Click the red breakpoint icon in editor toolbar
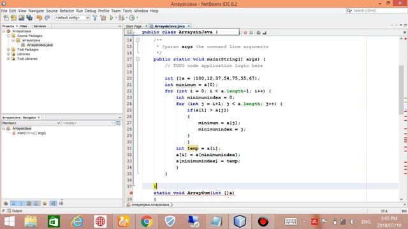 [x=245, y=32]
